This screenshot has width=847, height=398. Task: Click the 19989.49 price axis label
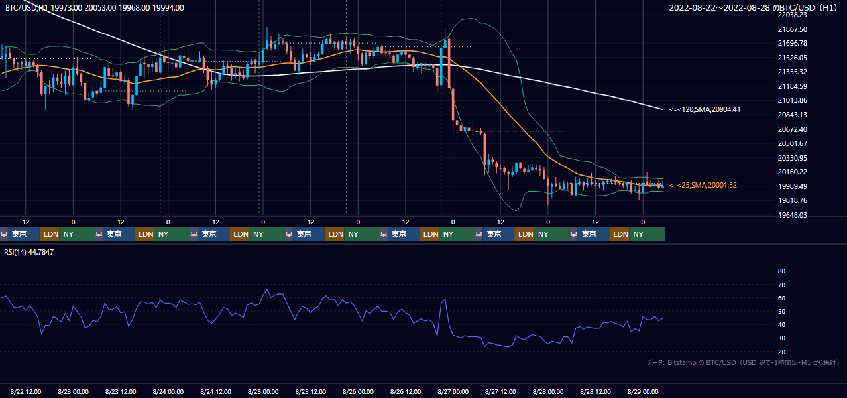pos(793,186)
